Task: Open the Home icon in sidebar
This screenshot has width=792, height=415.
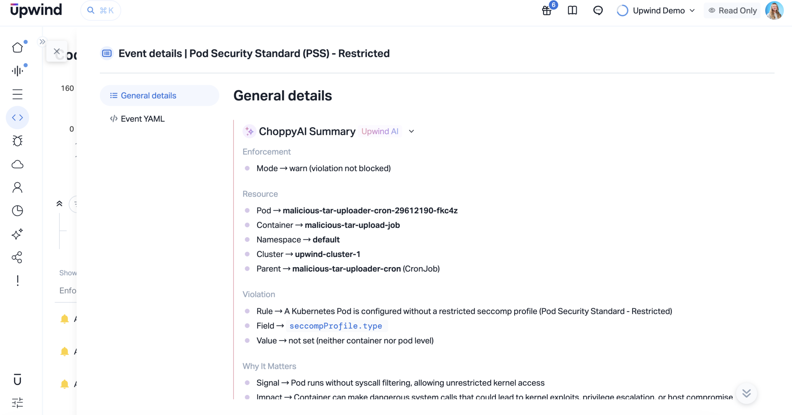Action: (17, 48)
